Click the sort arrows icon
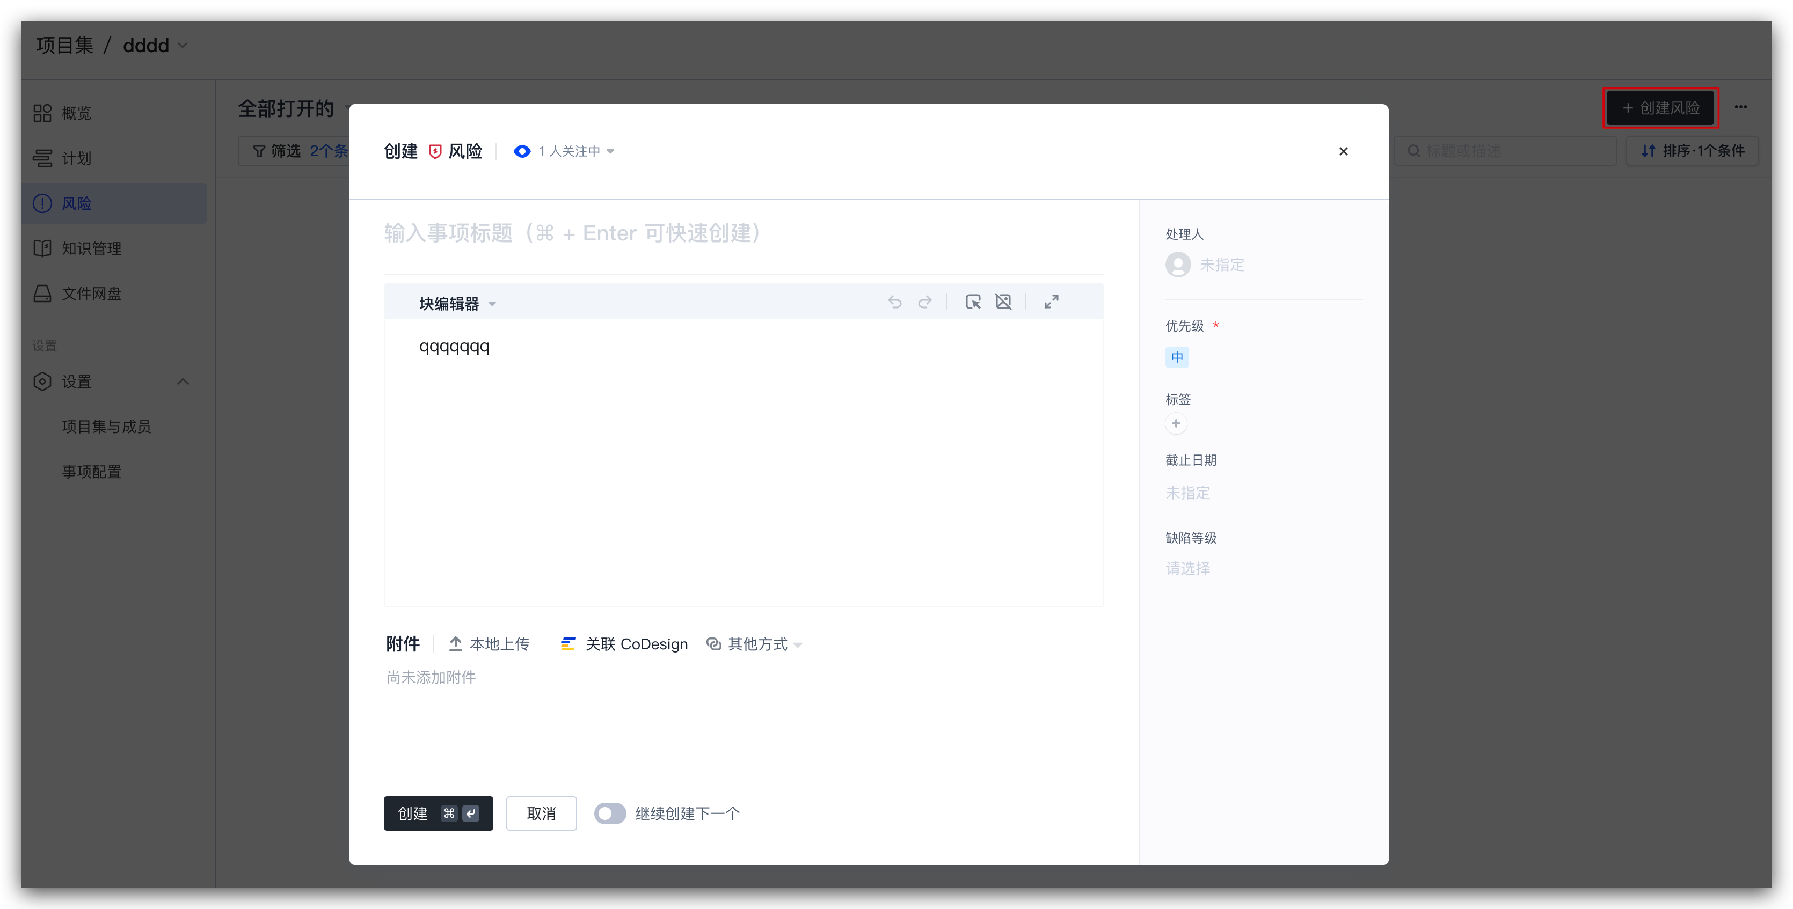The width and height of the screenshot is (1793, 909). point(1648,151)
